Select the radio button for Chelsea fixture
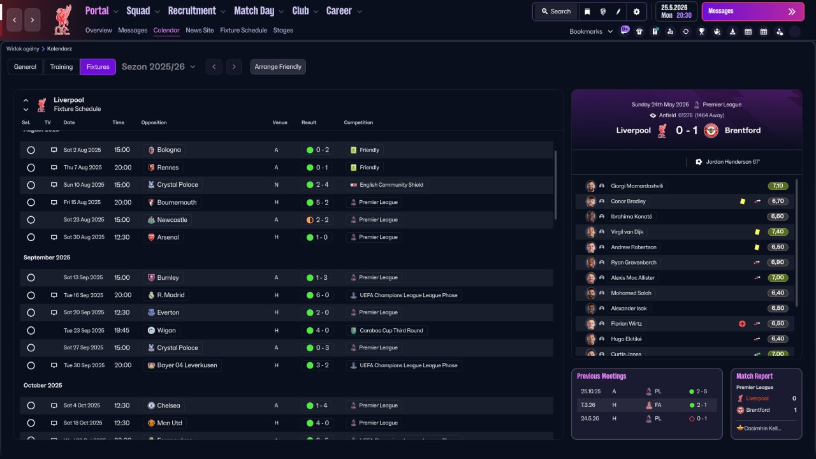This screenshot has height=459, width=816. pos(31,405)
